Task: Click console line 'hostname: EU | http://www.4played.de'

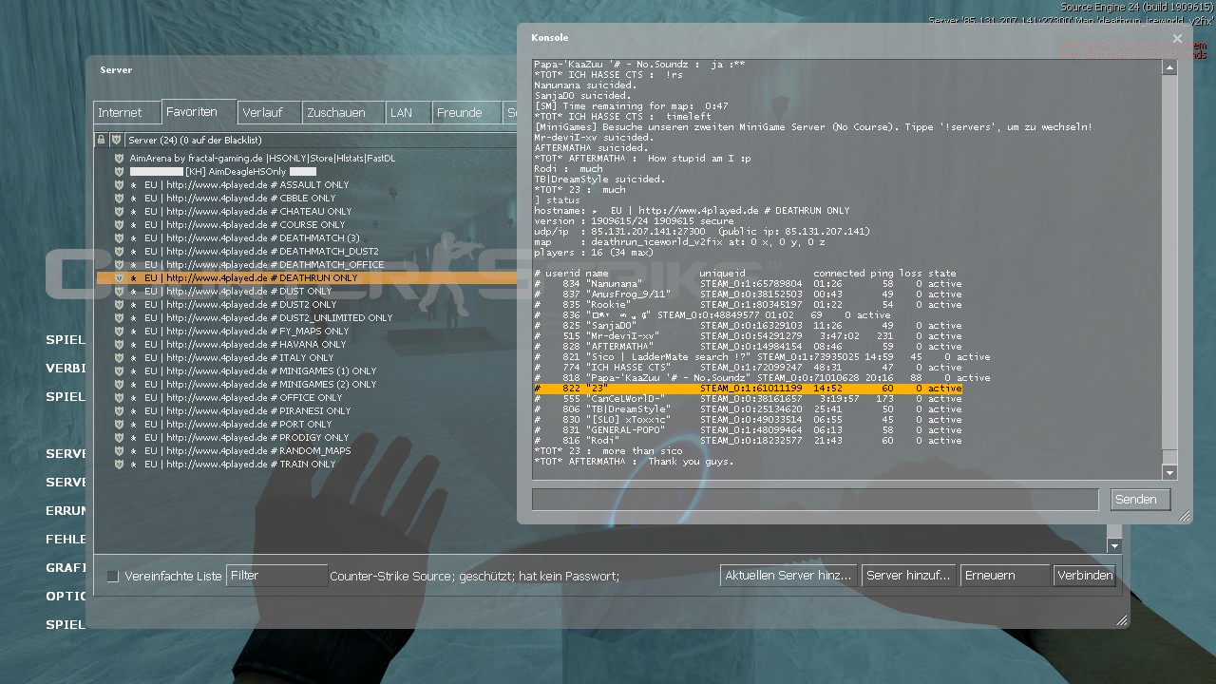Action: 692,211
